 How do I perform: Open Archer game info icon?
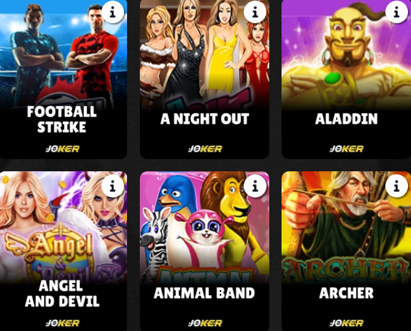(396, 187)
